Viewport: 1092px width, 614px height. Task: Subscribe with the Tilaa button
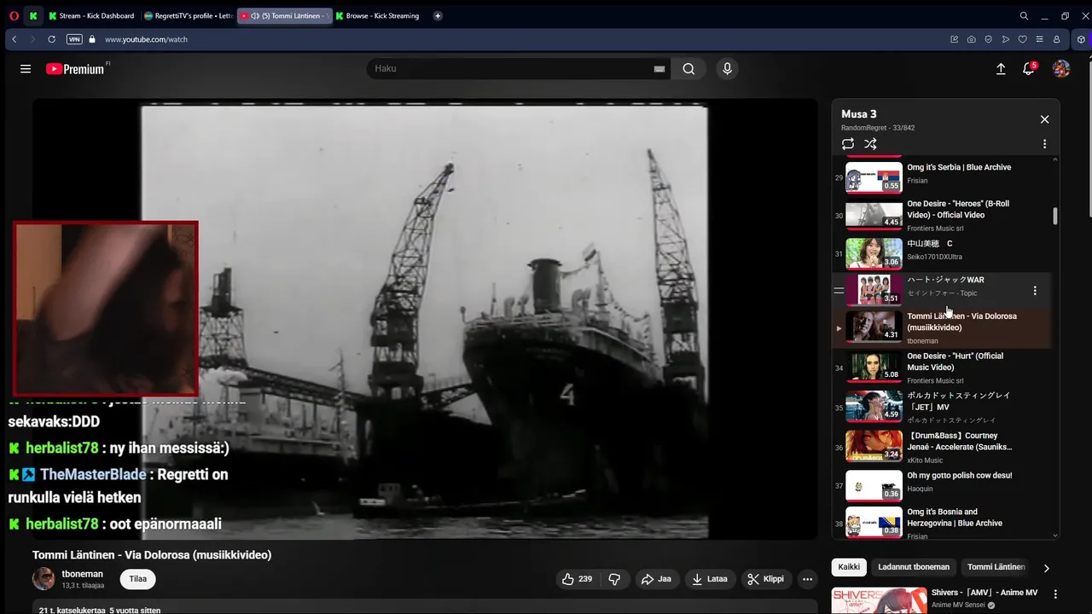(x=138, y=579)
